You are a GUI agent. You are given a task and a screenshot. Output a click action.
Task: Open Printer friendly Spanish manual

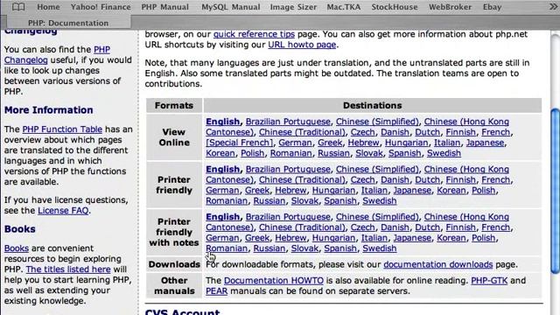[x=340, y=200]
